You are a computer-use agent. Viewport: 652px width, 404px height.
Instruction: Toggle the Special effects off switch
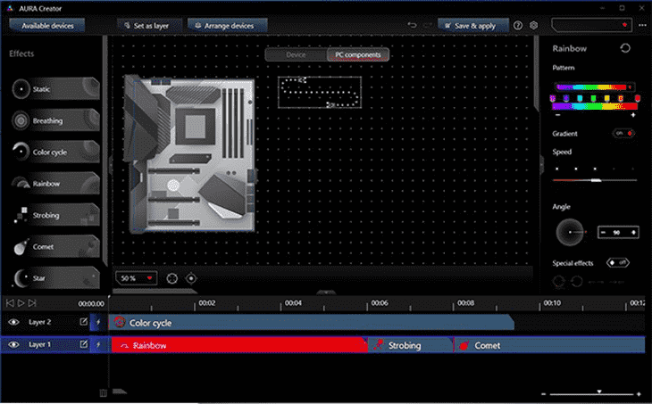[x=618, y=262]
